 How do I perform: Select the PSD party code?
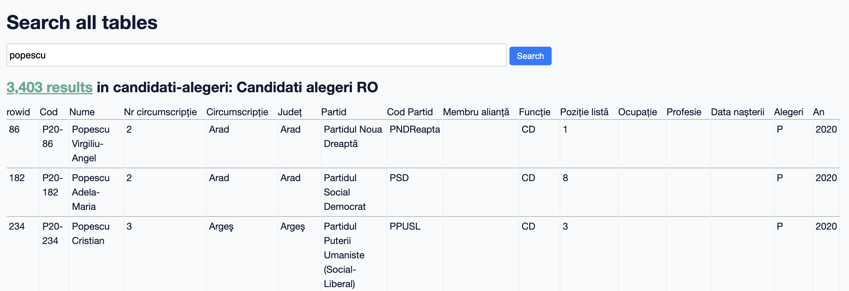[399, 178]
